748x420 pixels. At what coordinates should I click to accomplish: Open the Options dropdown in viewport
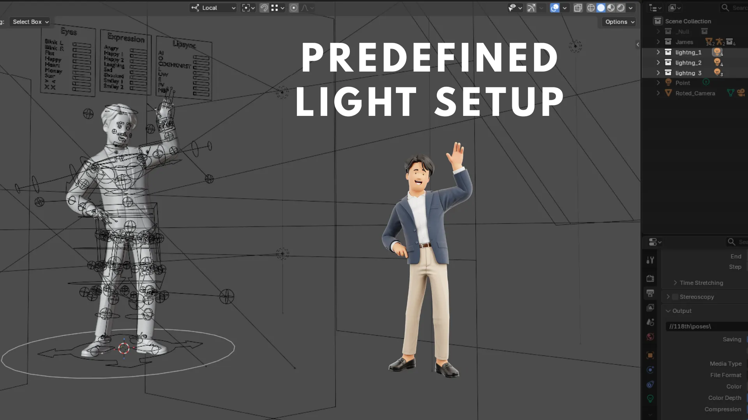click(x=619, y=22)
